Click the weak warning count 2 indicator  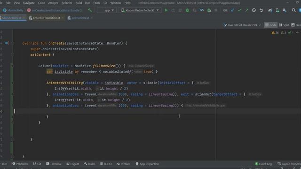click(x=283, y=32)
